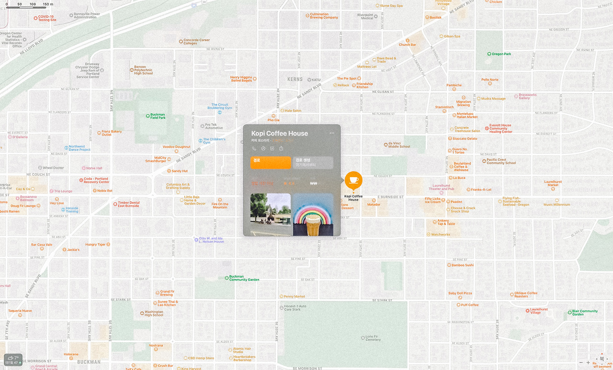Click the Trio Lounge label
Image resolution: width=613 pixels, height=370 pixels.
click(63, 191)
